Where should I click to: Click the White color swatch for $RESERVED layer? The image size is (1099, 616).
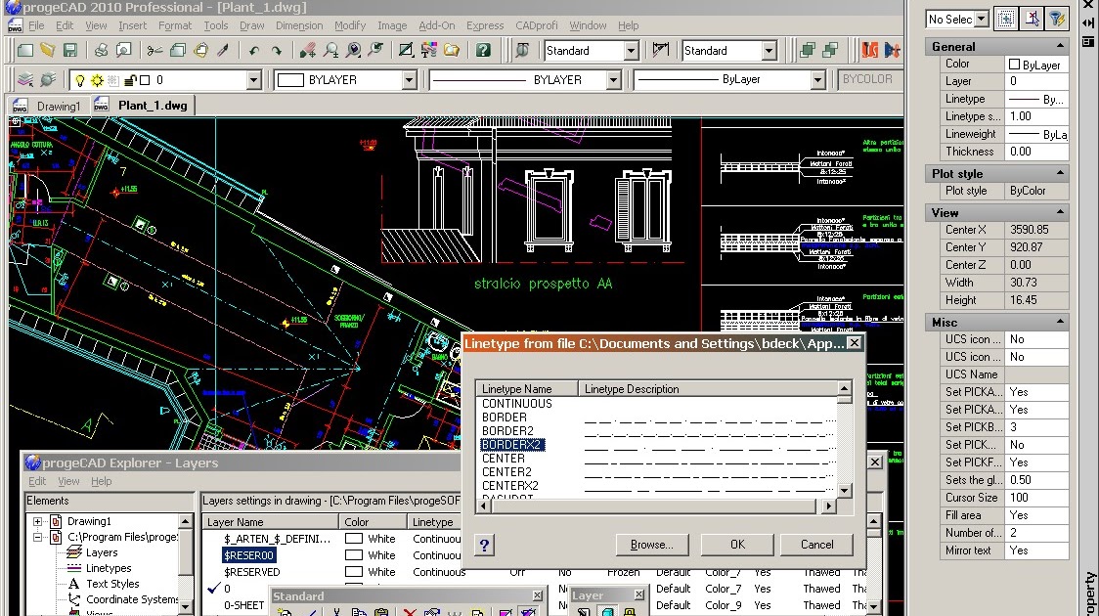point(354,572)
